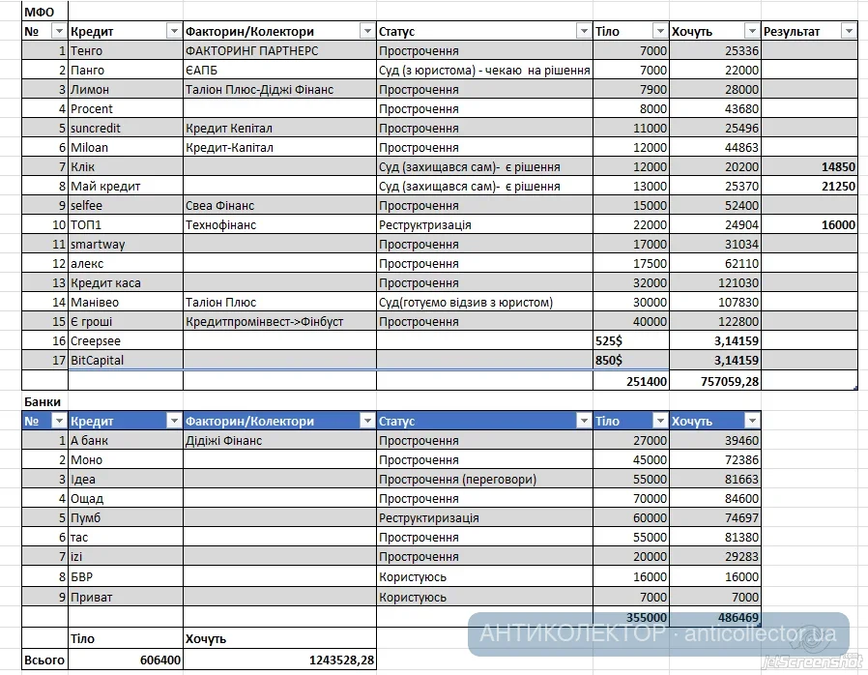Select the Реструктиризація status cell for Пумб
Viewport: 868px width, 675px height.
click(484, 517)
